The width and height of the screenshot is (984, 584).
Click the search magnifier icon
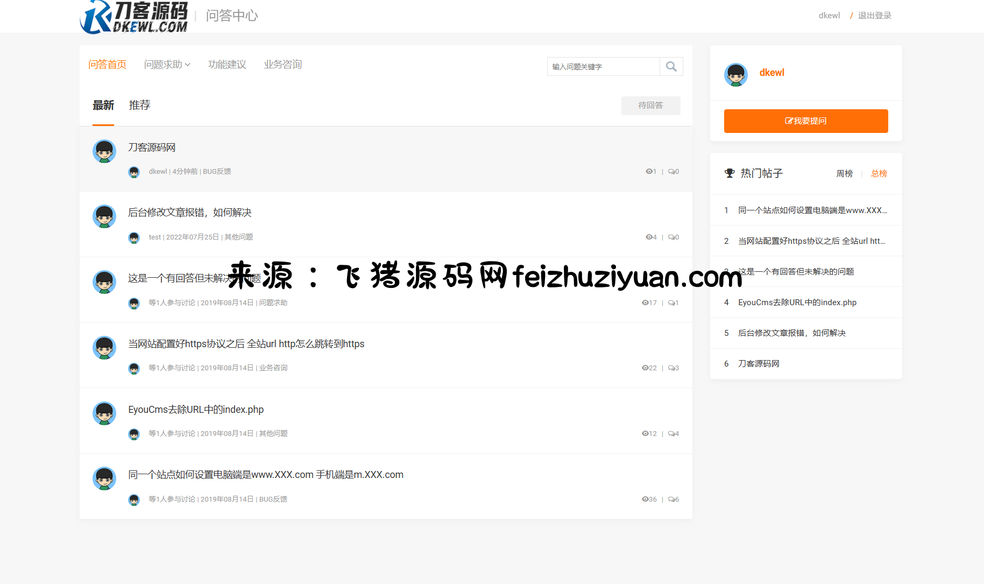click(x=671, y=66)
